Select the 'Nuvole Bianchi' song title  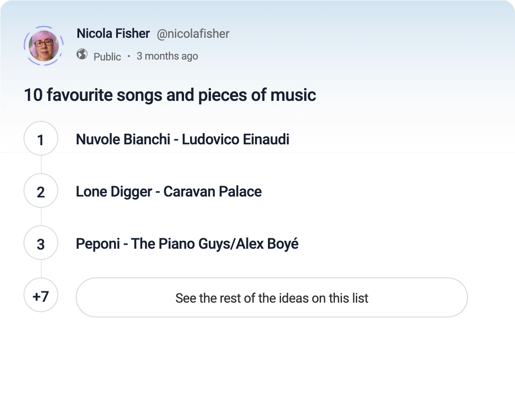tap(123, 140)
